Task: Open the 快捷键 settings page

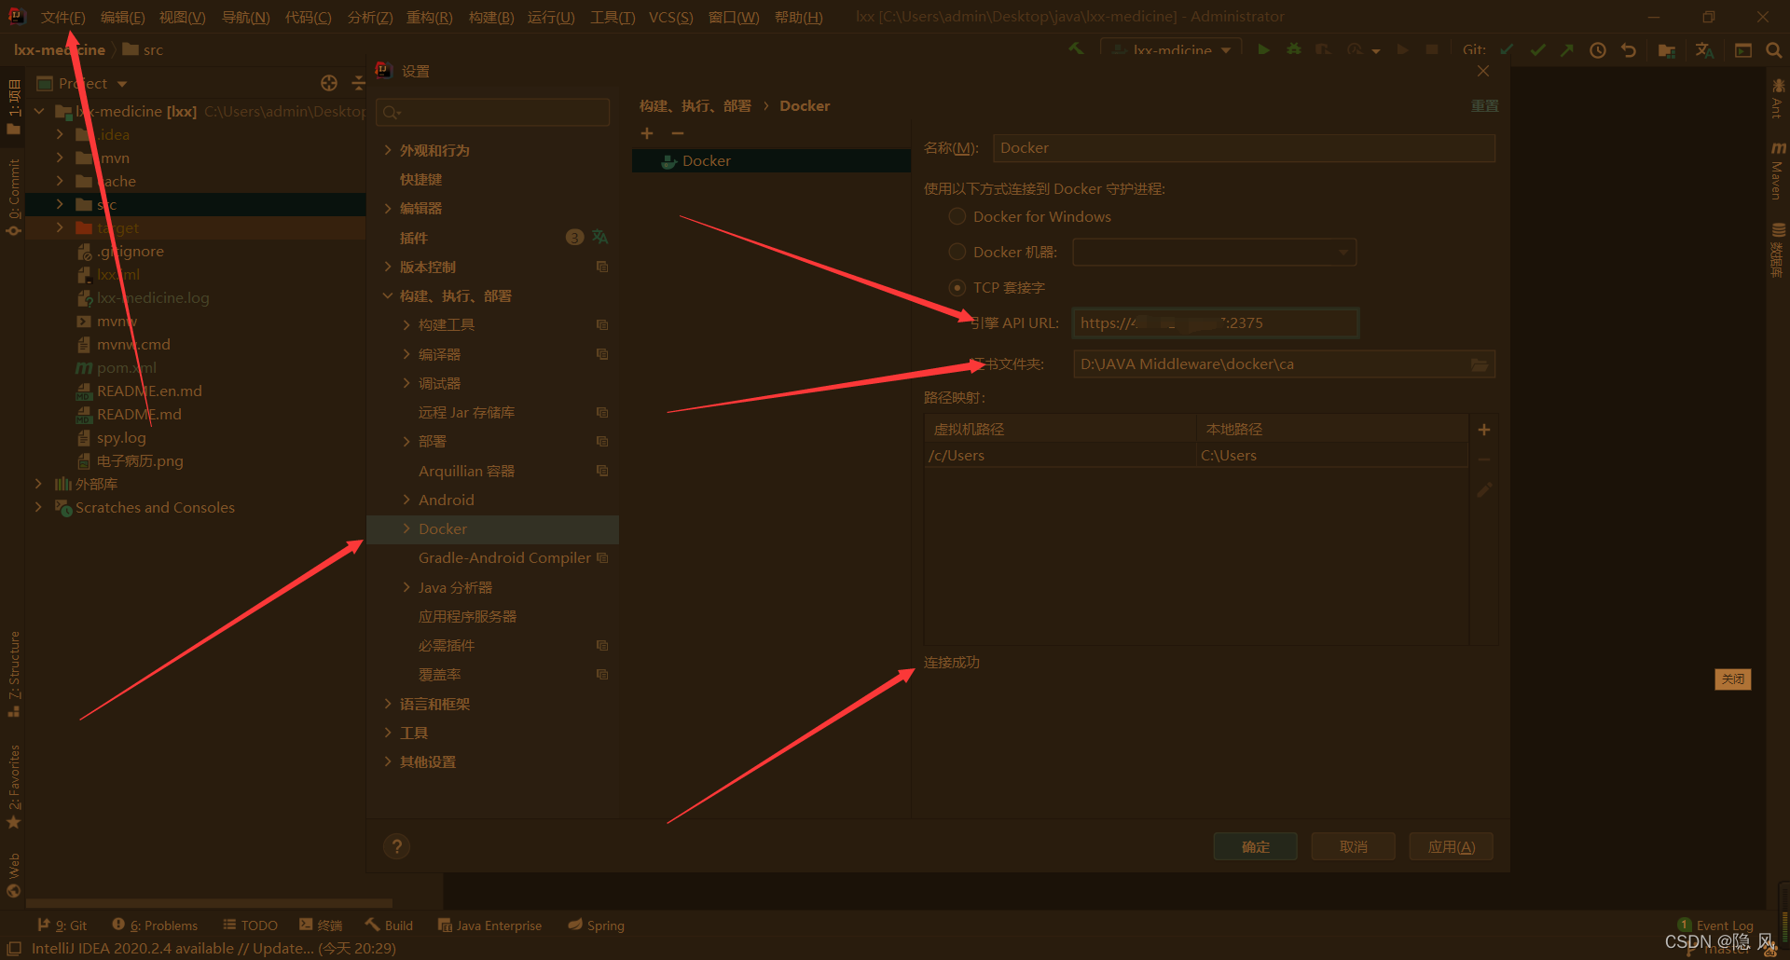Action: click(420, 179)
